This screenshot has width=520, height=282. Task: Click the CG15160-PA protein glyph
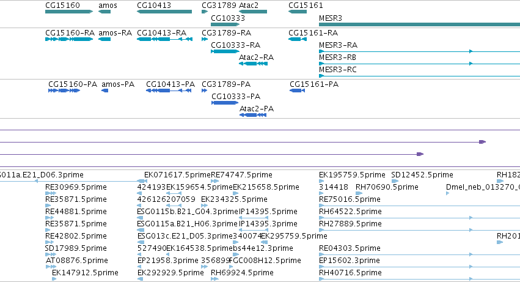(64, 91)
